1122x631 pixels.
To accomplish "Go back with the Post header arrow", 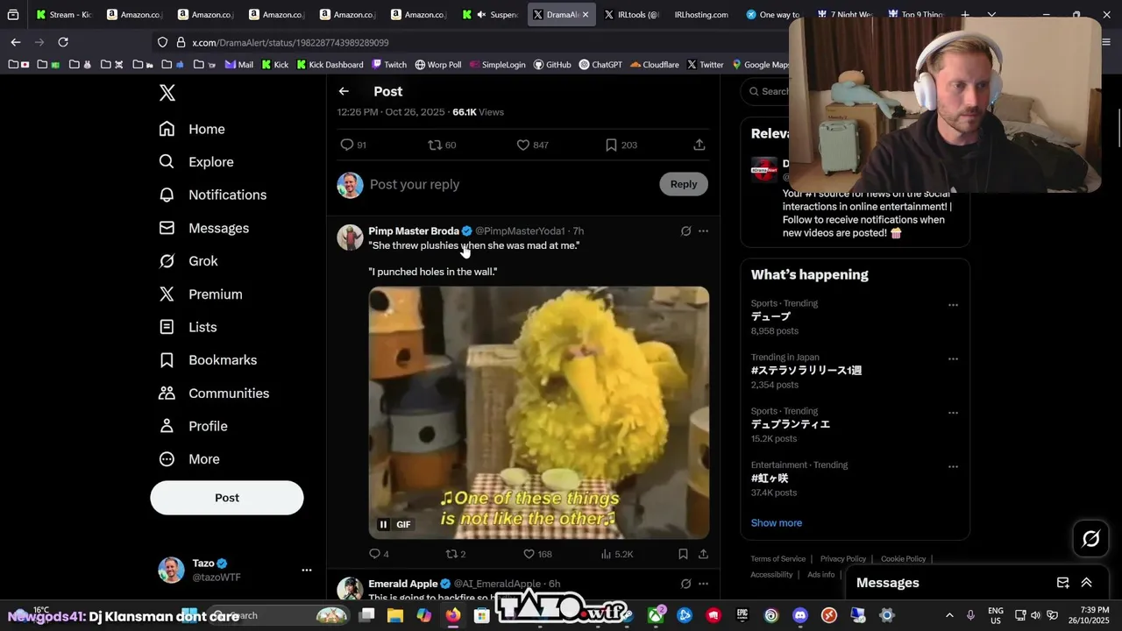I will [344, 91].
